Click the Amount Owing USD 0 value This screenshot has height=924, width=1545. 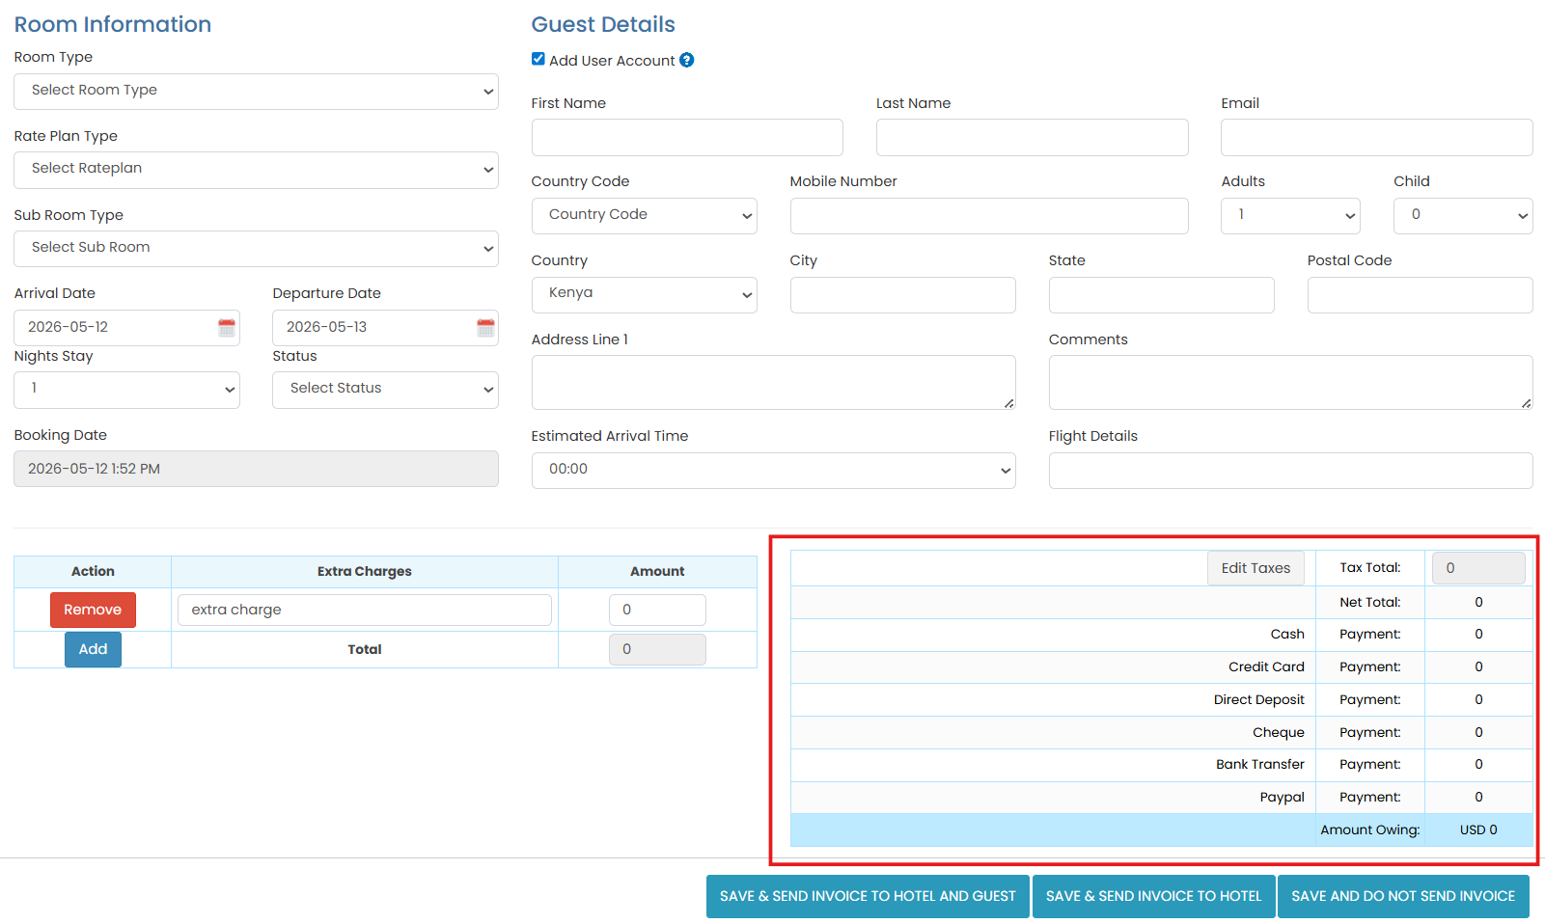1478,830
